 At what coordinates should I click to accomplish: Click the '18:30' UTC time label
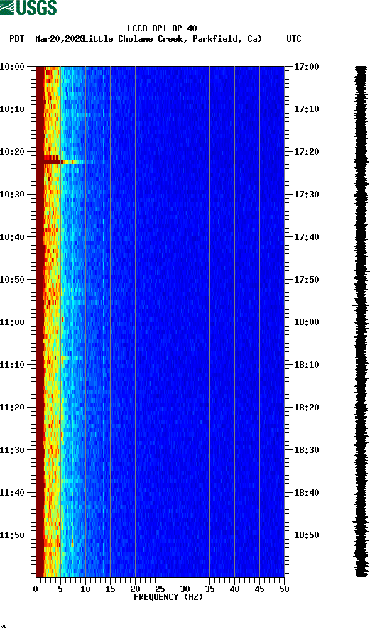[306, 450]
